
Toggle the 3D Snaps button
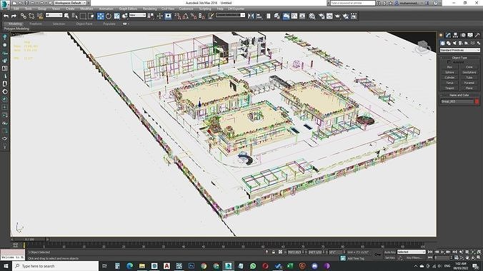(178, 16)
